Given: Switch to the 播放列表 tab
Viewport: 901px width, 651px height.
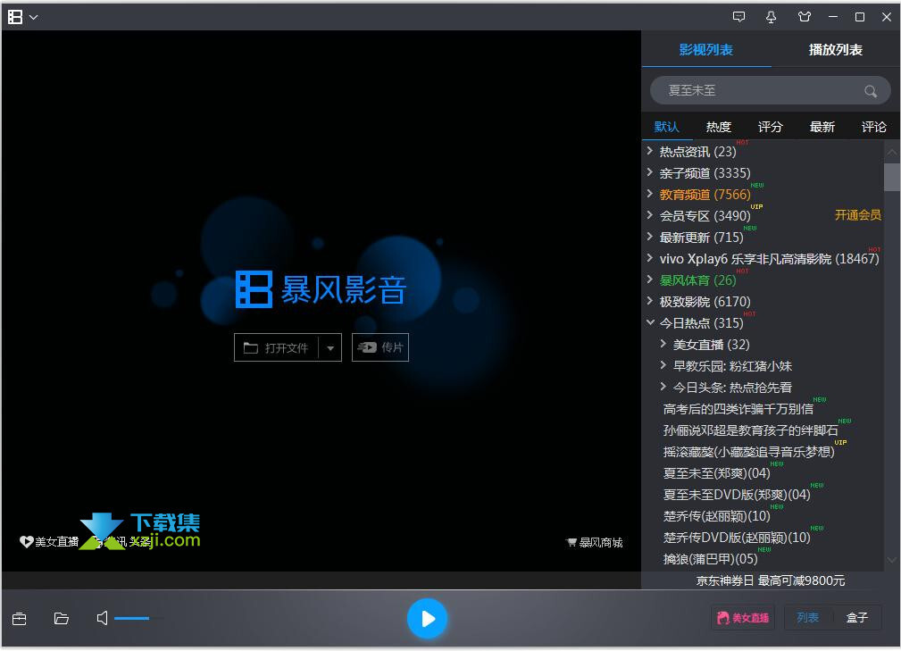Looking at the screenshot, I should pyautogui.click(x=836, y=50).
